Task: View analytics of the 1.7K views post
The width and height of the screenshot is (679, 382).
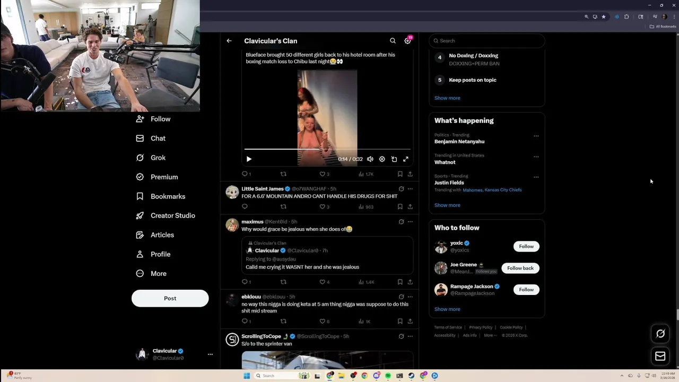Action: click(366, 174)
